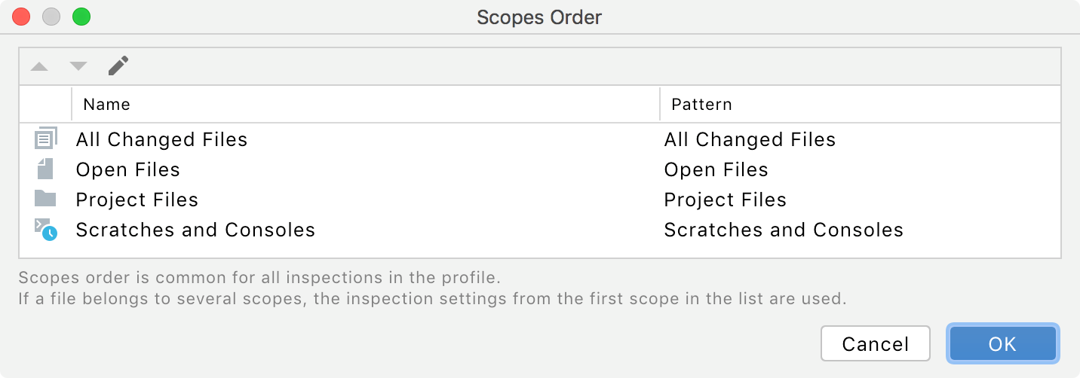Confirm scopes order with OK button

coord(1002,344)
